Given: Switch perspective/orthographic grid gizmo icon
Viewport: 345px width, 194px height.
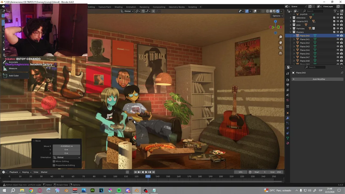Looking at the screenshot, I should click(x=281, y=53).
